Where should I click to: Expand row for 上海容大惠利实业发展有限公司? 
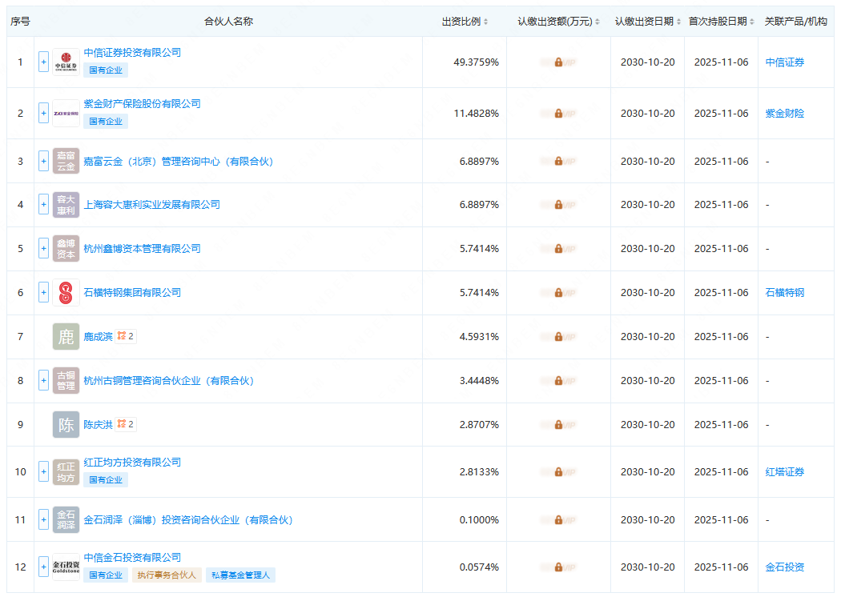[43, 205]
